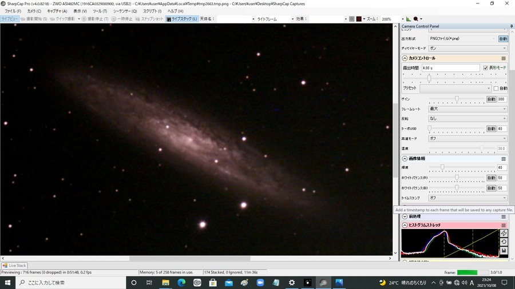
Task: Open the 反転 dropdown set to なし
Action: (468, 119)
